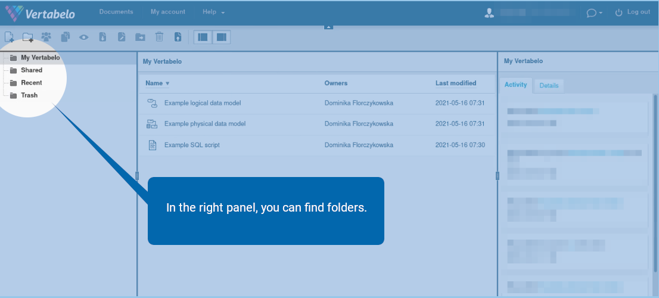
Task: Switch to the Details tab
Action: 549,86
